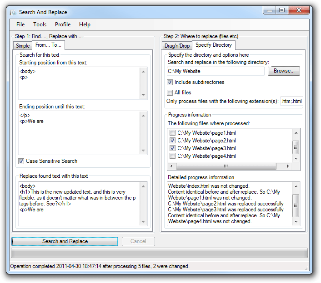The width and height of the screenshot is (321, 283).
Task: Uncheck Include subdirectories option
Action: (170, 83)
